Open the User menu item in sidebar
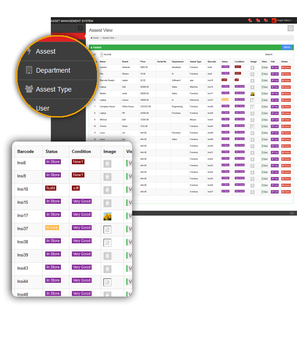This screenshot has width=297, height=341. click(42, 108)
